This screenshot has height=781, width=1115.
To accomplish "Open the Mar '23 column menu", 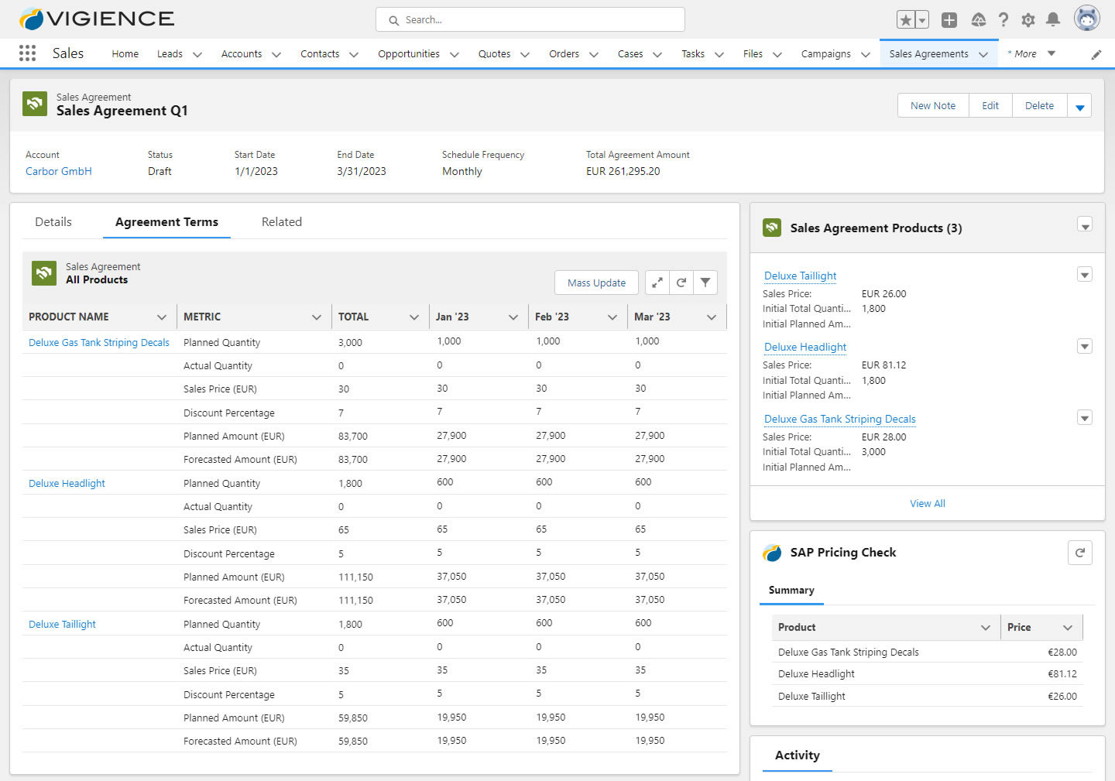I will click(712, 317).
